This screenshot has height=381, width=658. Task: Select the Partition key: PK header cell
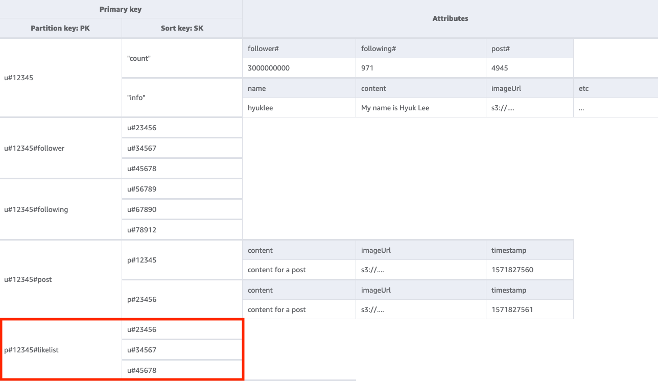(x=60, y=28)
